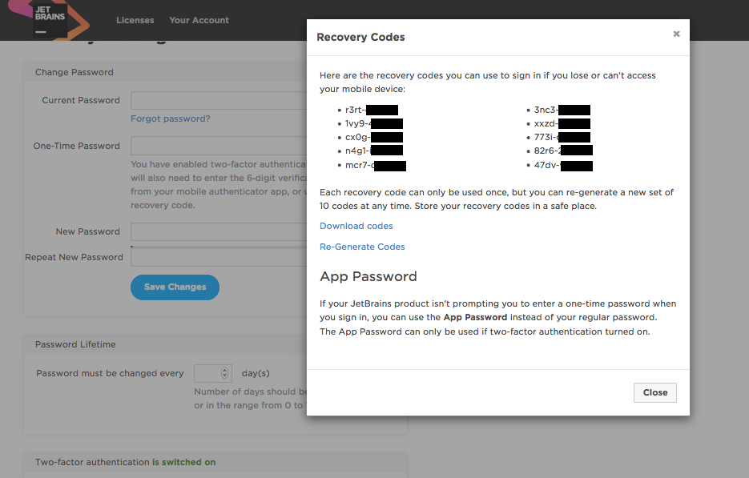Screen dimensions: 749x478
Task: Click the Re-Generate Codes link
Action: 362,247
